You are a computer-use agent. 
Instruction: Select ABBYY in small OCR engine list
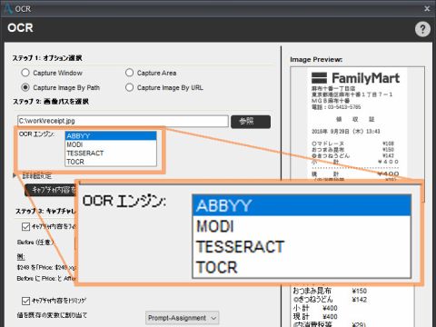click(111, 135)
